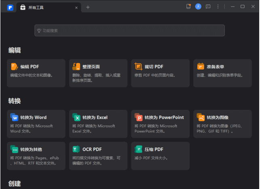Click the 转换为 PowerPoint icon
The width and height of the screenshot is (260, 189).
point(138,117)
